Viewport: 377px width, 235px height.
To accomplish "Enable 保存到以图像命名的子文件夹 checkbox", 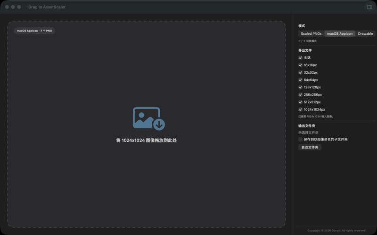I will point(300,139).
